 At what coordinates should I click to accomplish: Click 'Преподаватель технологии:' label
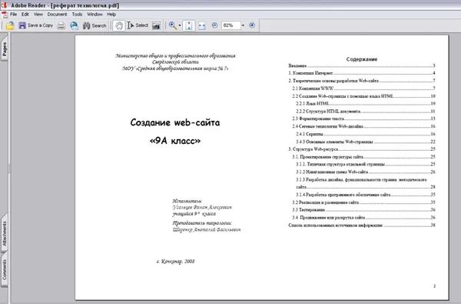coord(202,223)
